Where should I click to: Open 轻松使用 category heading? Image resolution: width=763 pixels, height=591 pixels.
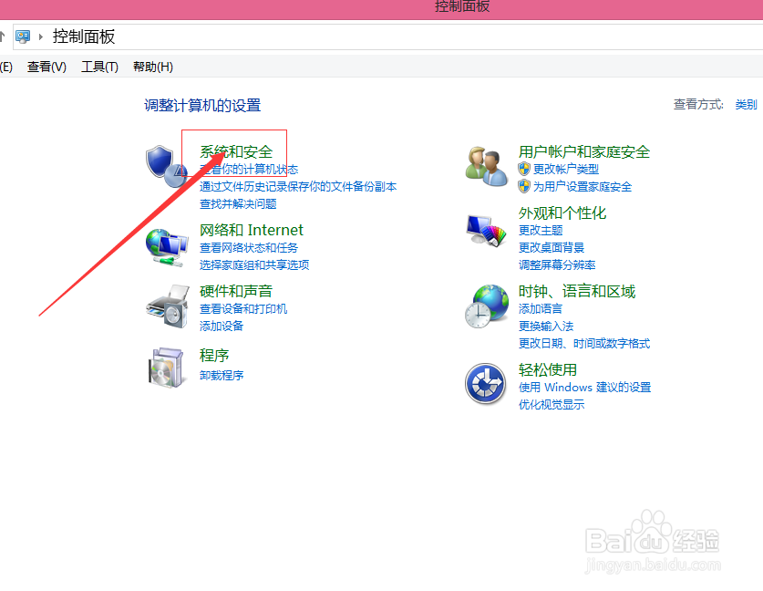coord(548,370)
